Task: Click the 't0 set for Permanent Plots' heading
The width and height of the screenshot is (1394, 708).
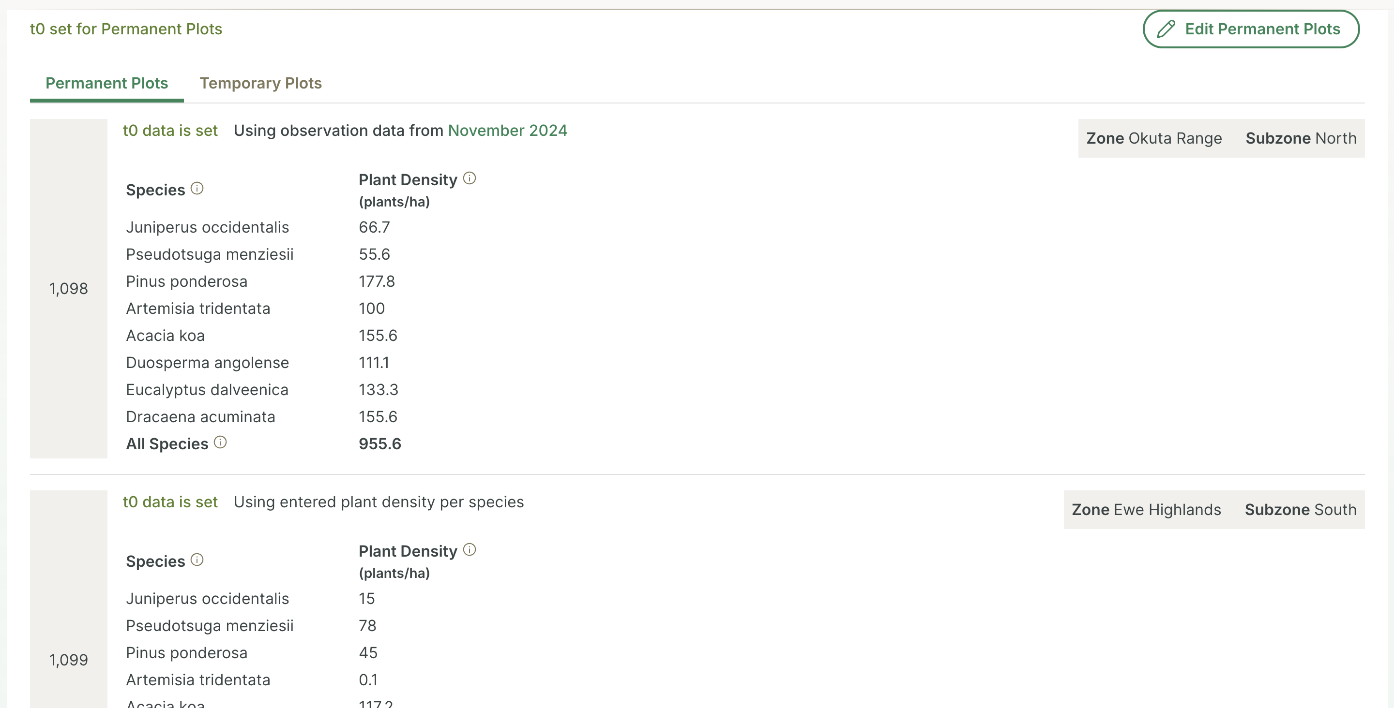Action: 125,29
